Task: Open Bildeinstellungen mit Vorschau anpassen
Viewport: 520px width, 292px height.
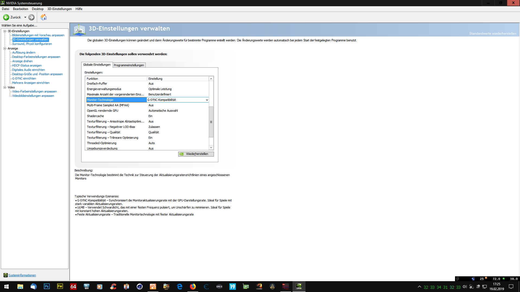Action: point(38,35)
